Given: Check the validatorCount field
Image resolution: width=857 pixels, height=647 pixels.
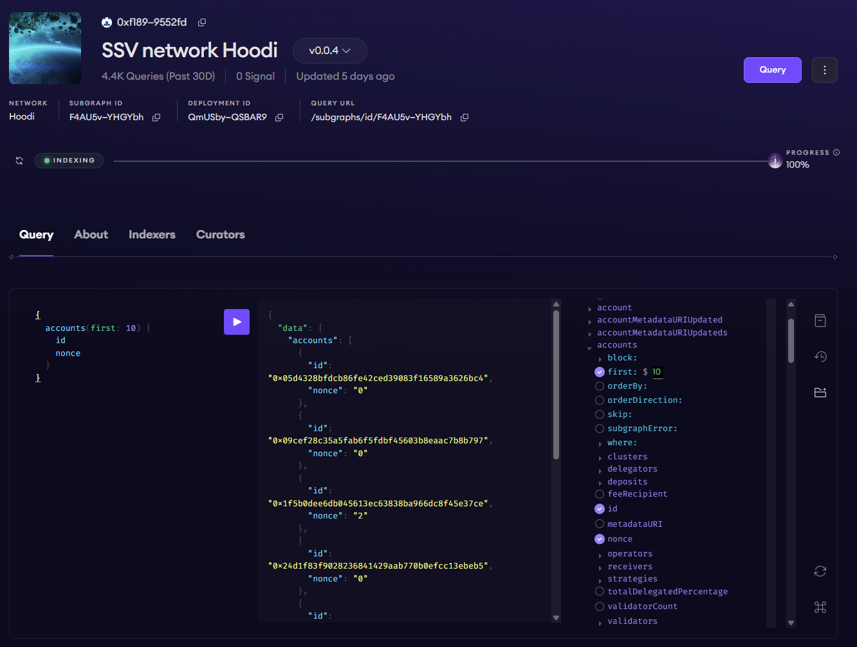Looking at the screenshot, I should pos(600,607).
